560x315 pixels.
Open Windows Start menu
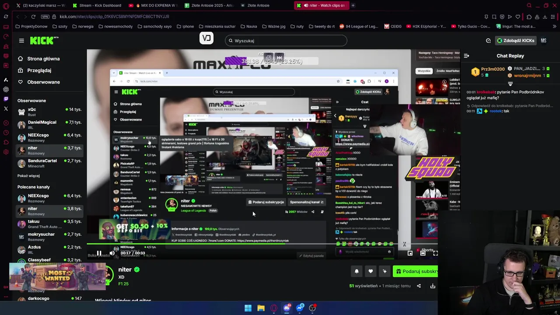click(248, 308)
